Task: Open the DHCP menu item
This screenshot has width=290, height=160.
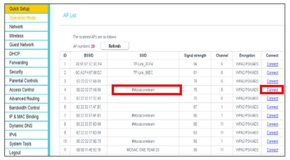Action: click(26, 54)
